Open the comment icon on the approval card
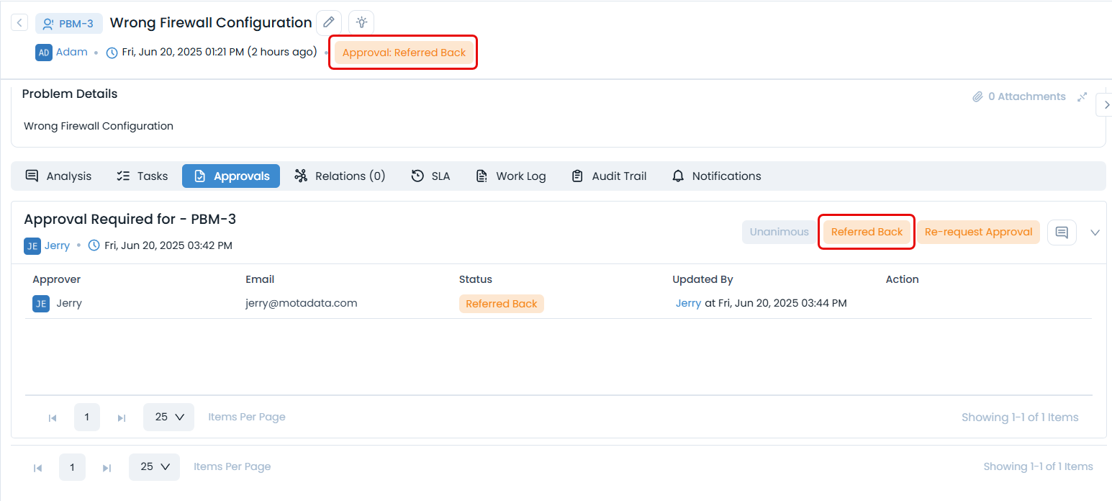 (x=1062, y=232)
